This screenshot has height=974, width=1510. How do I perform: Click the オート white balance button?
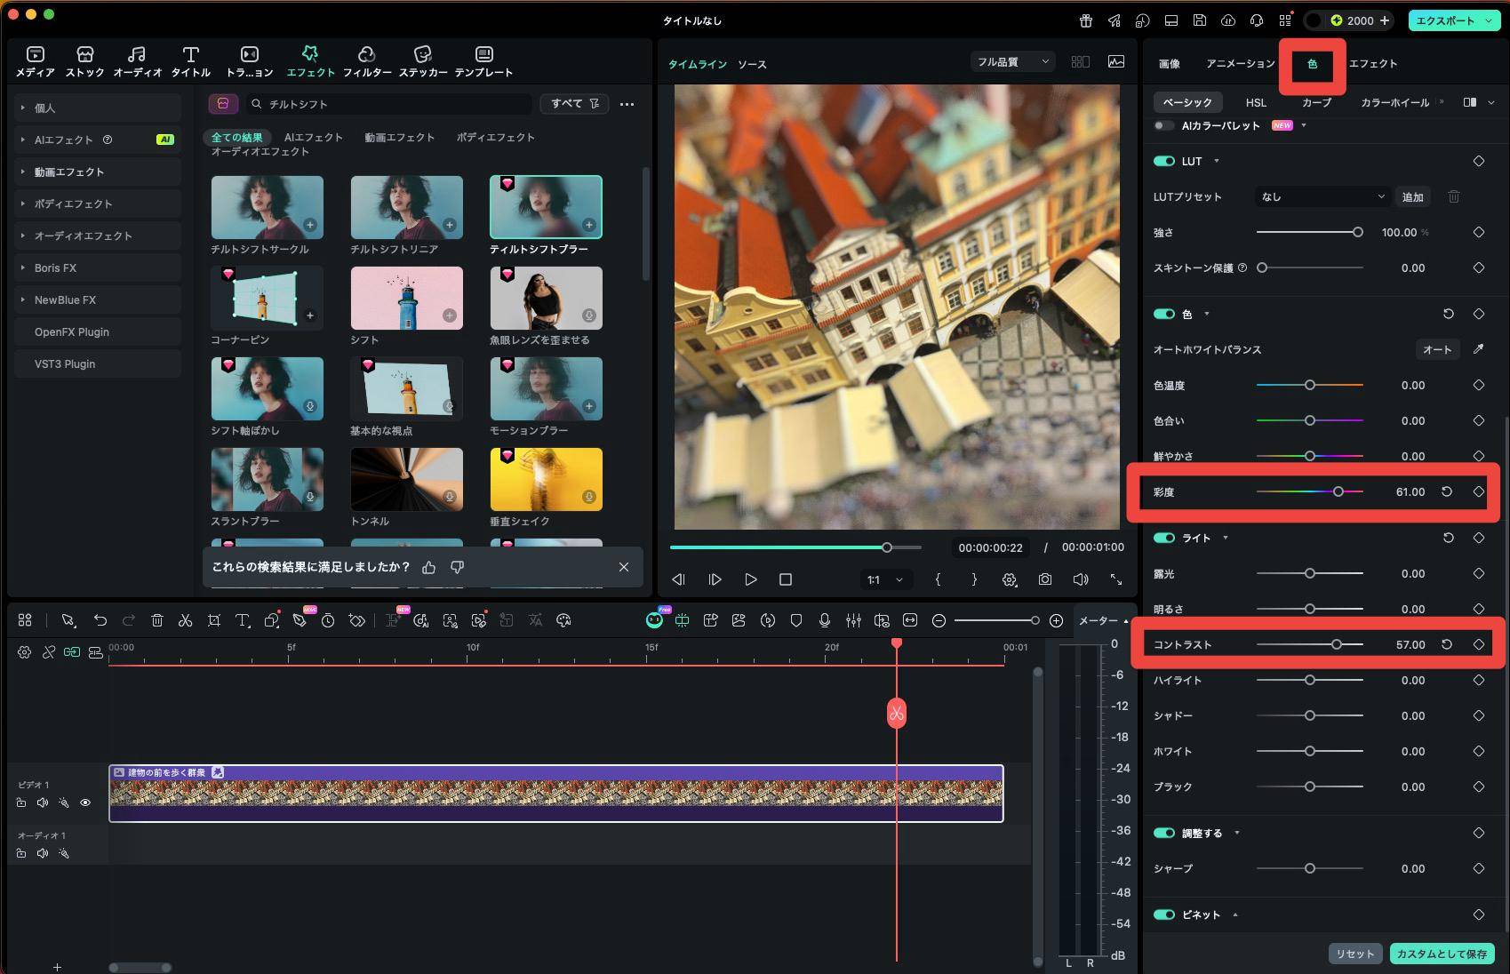(x=1437, y=349)
